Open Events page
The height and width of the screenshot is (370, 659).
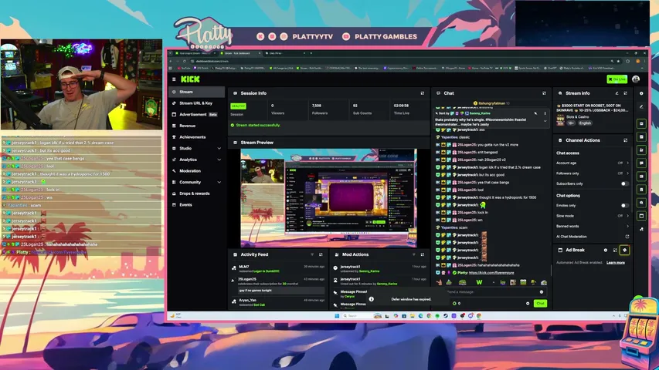197,205
